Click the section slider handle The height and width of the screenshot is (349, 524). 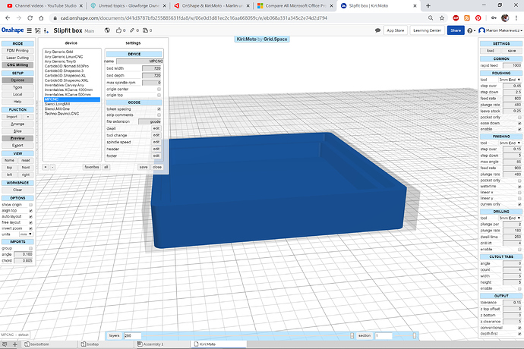coord(415,335)
